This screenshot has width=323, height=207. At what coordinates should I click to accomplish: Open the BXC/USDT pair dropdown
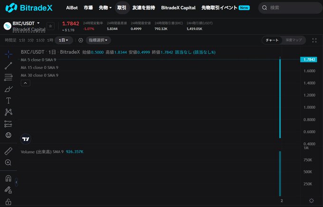[x=26, y=23]
